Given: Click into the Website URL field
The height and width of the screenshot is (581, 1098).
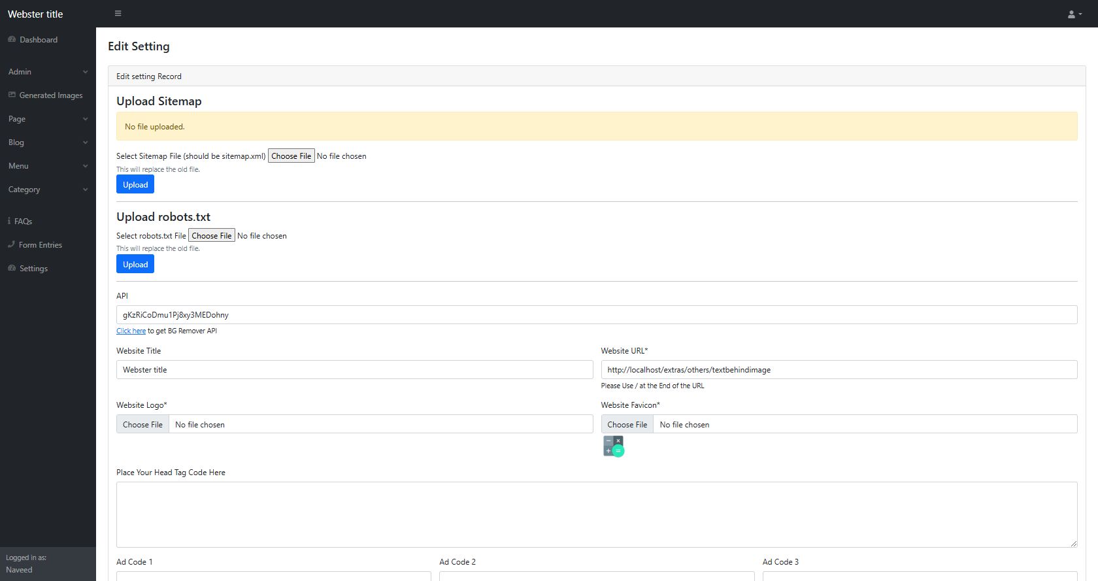Looking at the screenshot, I should pyautogui.click(x=839, y=370).
